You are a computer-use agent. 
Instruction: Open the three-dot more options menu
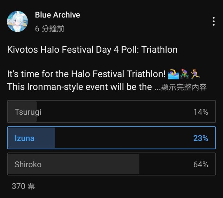point(214,22)
